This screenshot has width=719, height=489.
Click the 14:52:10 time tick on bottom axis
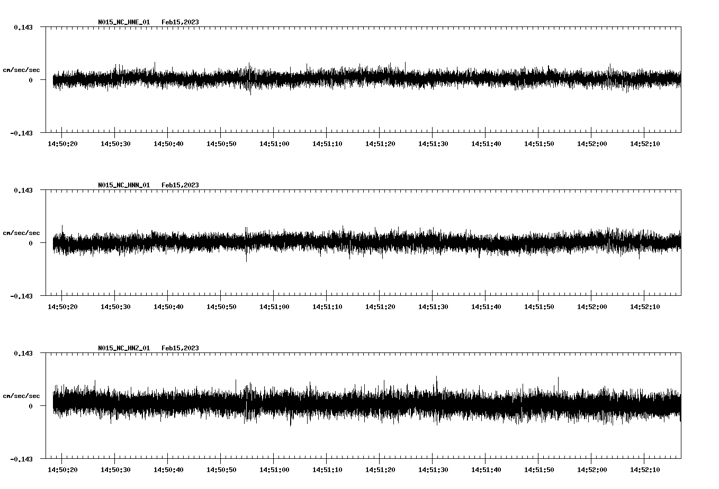(x=645, y=468)
